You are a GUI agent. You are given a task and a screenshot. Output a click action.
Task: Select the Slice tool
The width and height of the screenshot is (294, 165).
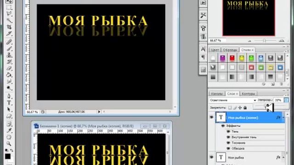point(9,33)
